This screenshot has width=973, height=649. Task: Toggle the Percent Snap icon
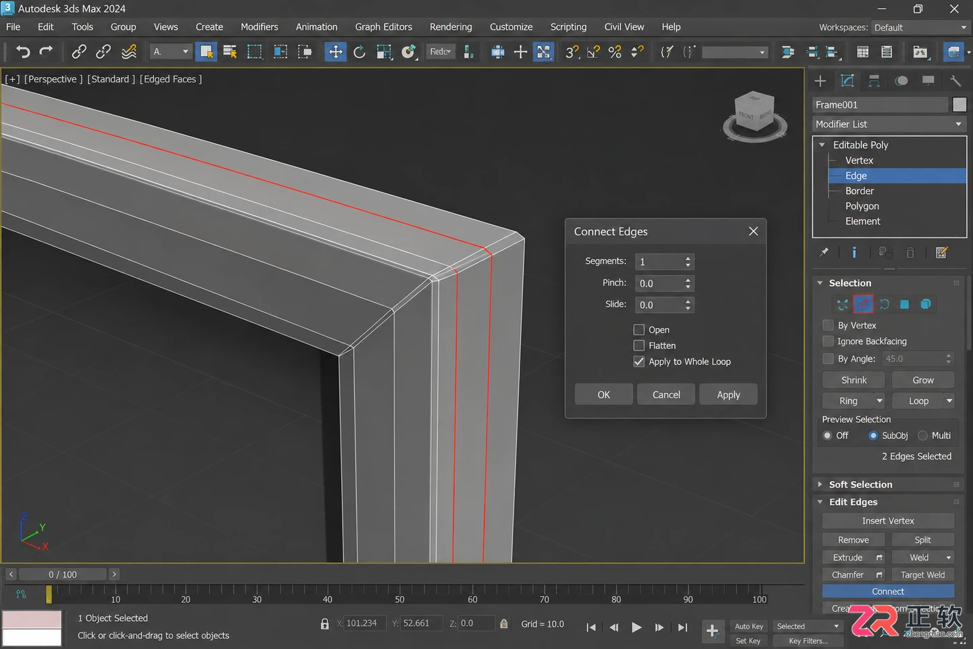pos(615,52)
